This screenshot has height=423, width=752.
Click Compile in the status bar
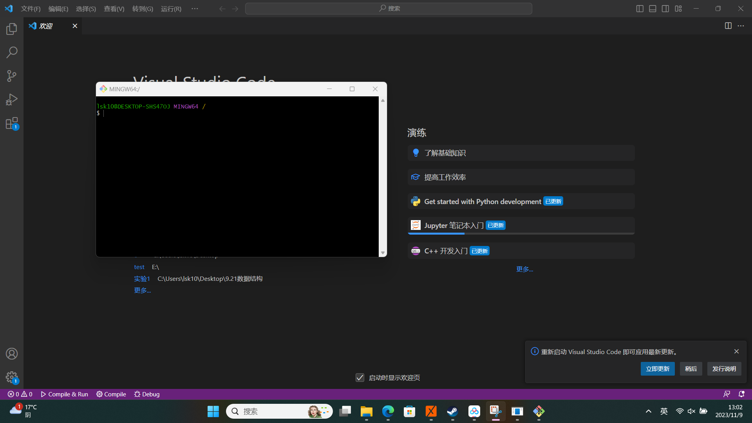(x=111, y=394)
